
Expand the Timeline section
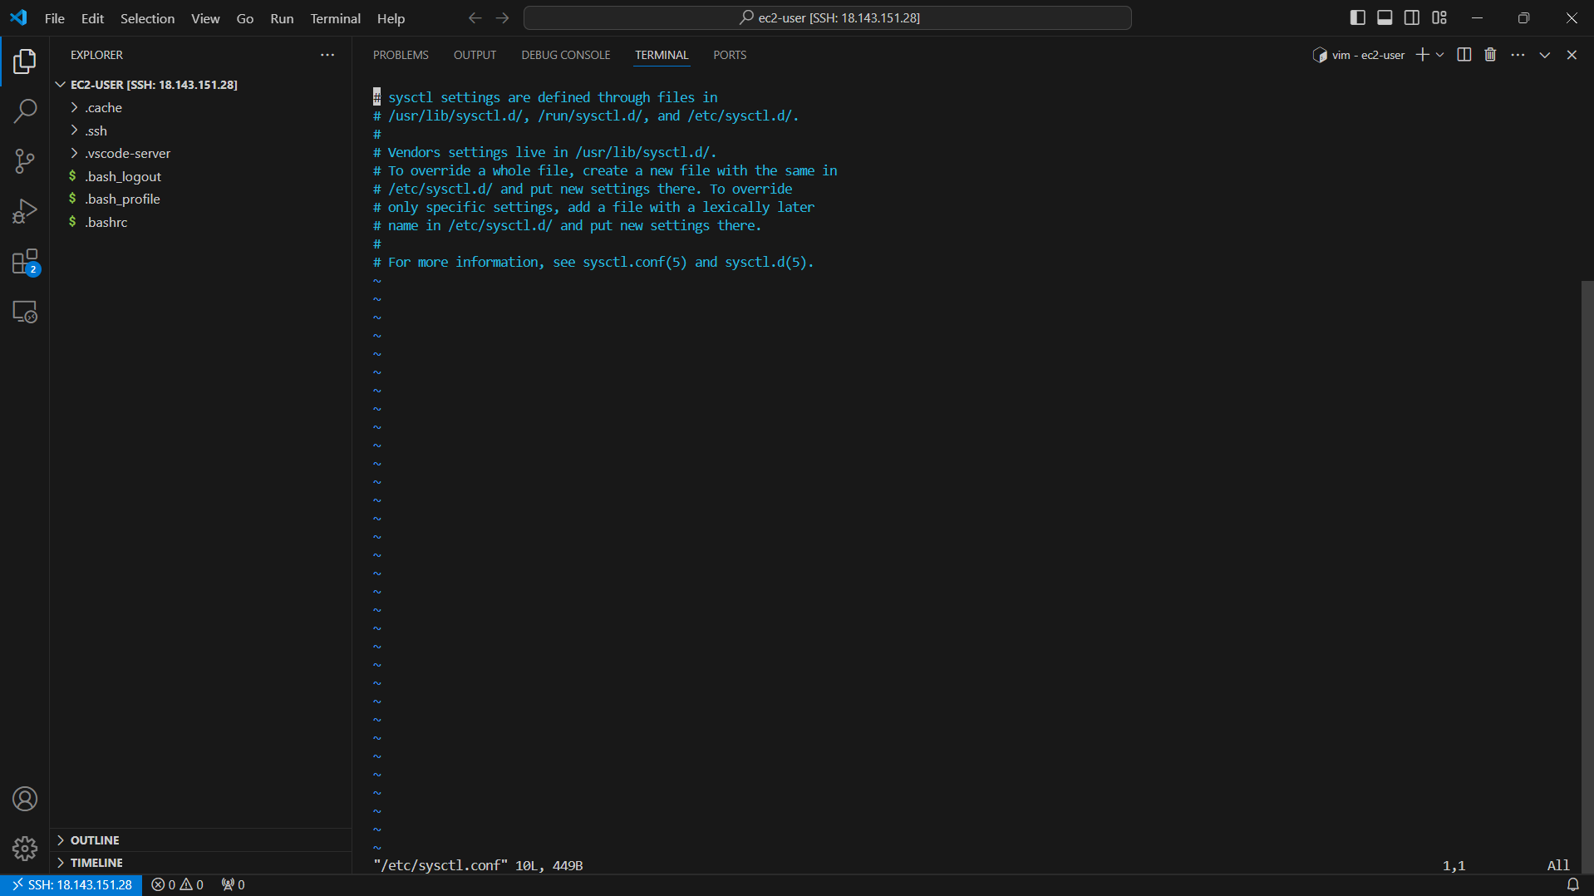200,863
